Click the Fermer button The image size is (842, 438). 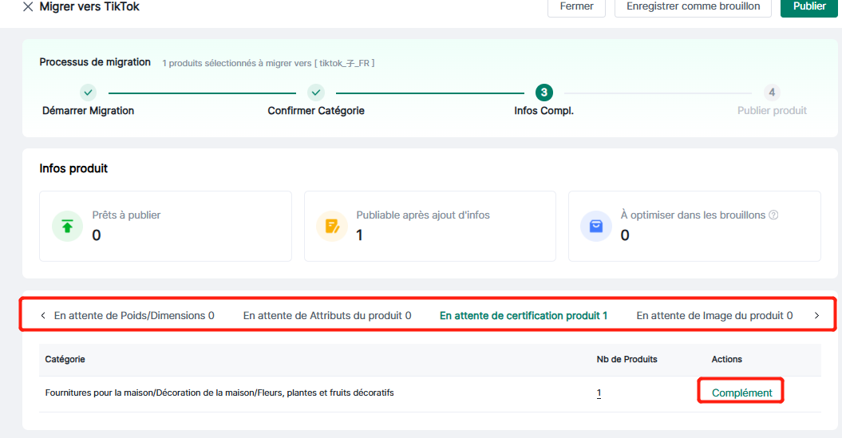coord(576,6)
